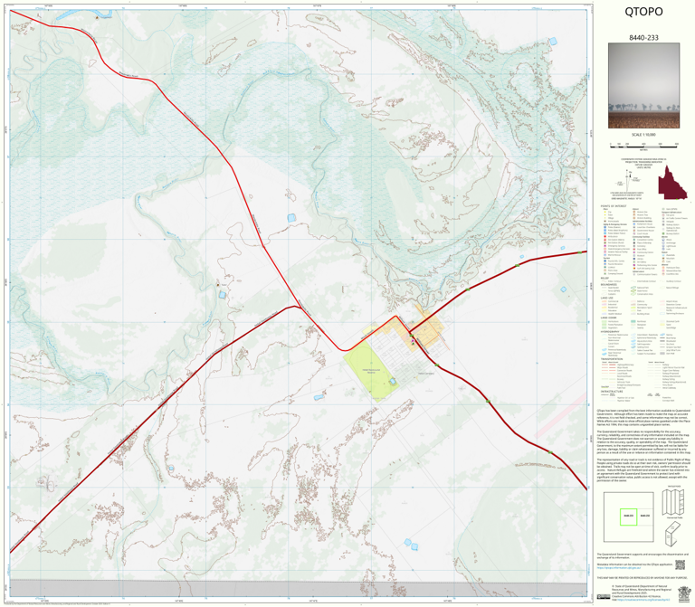Click the green highlighted 8440-233 index square
The image size is (695, 607).
coord(628,517)
